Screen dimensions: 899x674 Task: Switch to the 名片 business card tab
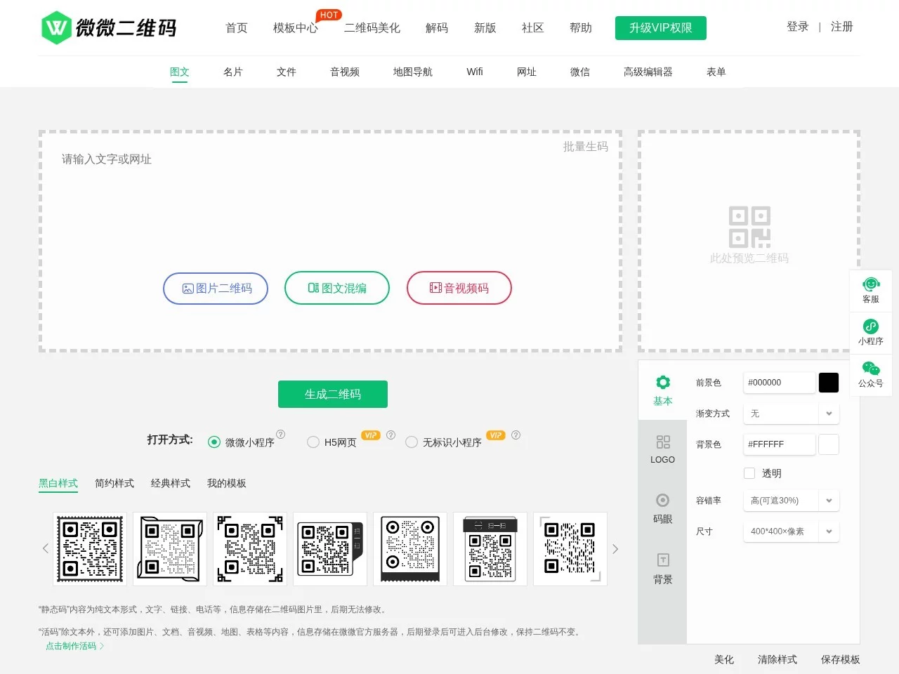click(x=232, y=71)
